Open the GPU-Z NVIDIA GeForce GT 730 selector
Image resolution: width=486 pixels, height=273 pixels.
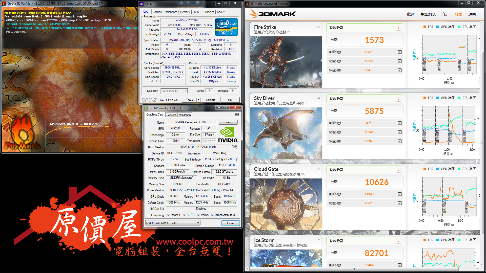coord(173,223)
